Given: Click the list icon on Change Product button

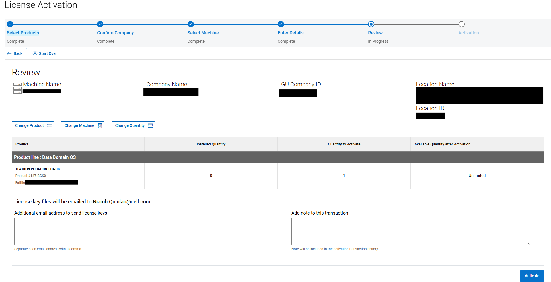Looking at the screenshot, I should [x=49, y=125].
